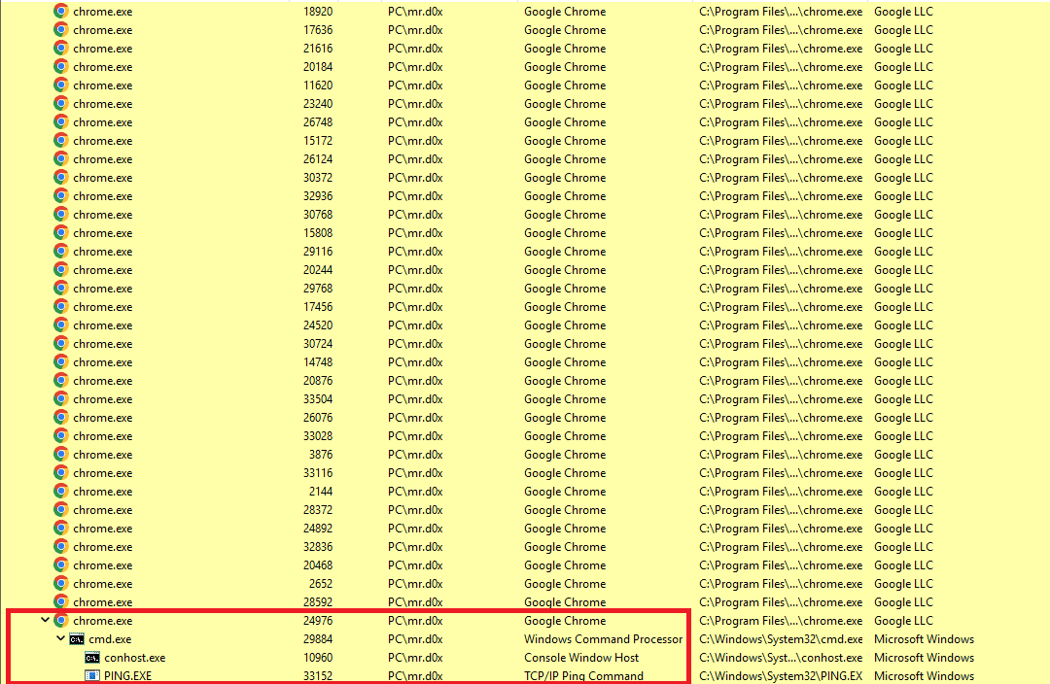Click 'Windows Command Processor' description

click(604, 639)
